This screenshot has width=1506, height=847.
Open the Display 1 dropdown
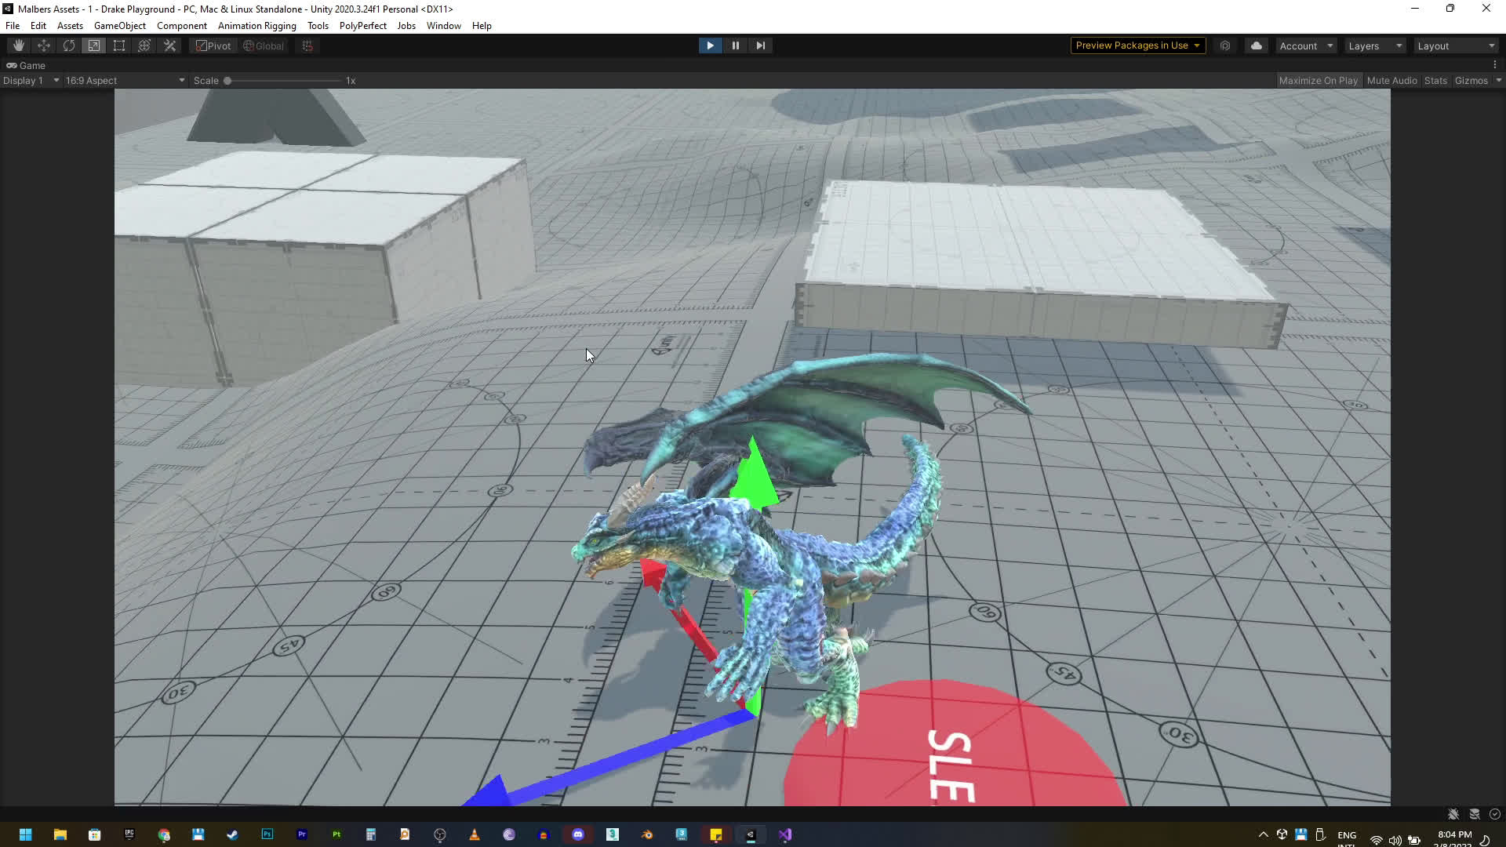(x=31, y=81)
